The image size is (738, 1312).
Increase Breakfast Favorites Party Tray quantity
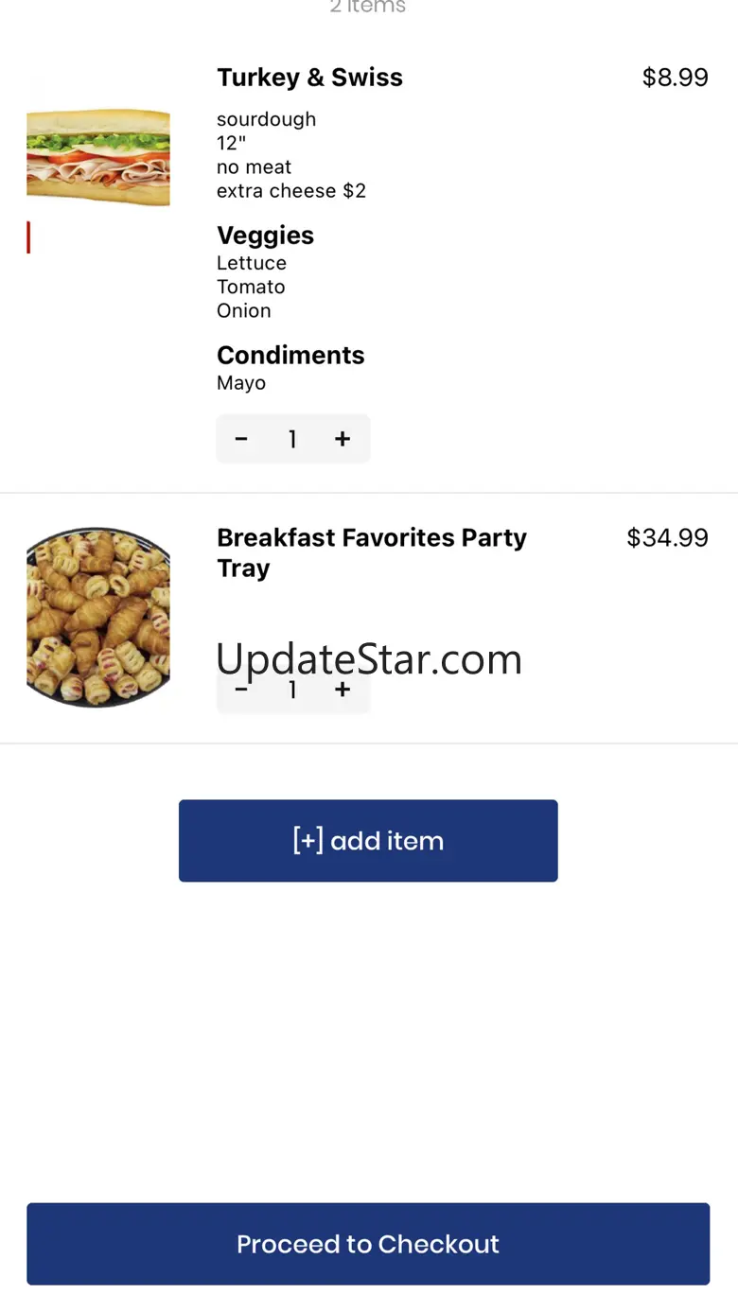point(343,691)
